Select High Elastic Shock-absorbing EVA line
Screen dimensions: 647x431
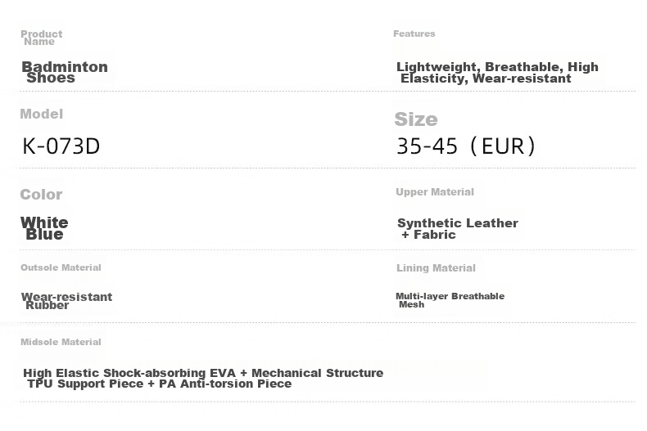tap(203, 373)
